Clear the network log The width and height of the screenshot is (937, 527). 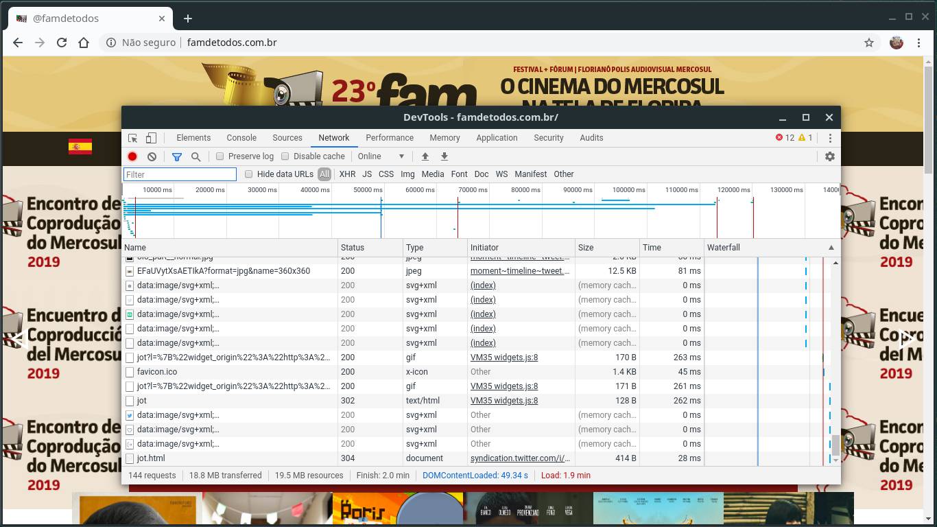[x=152, y=156]
